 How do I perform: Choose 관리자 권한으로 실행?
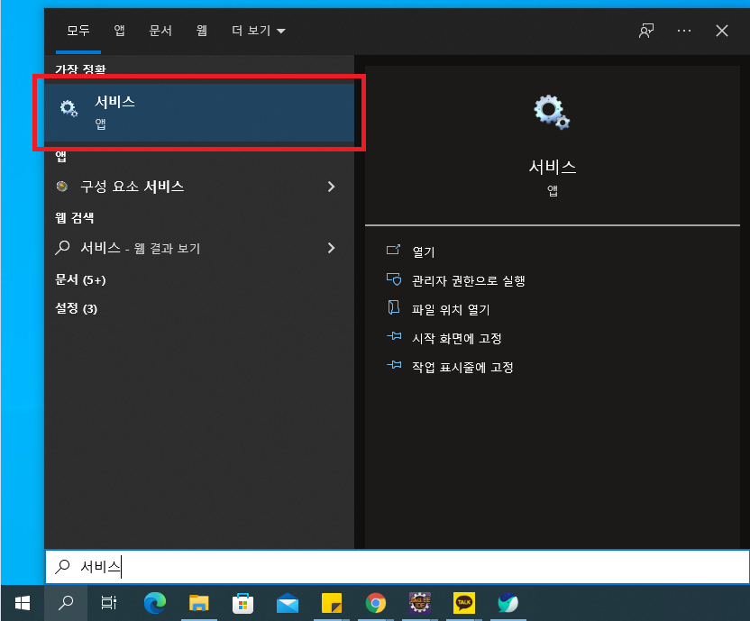pos(468,280)
